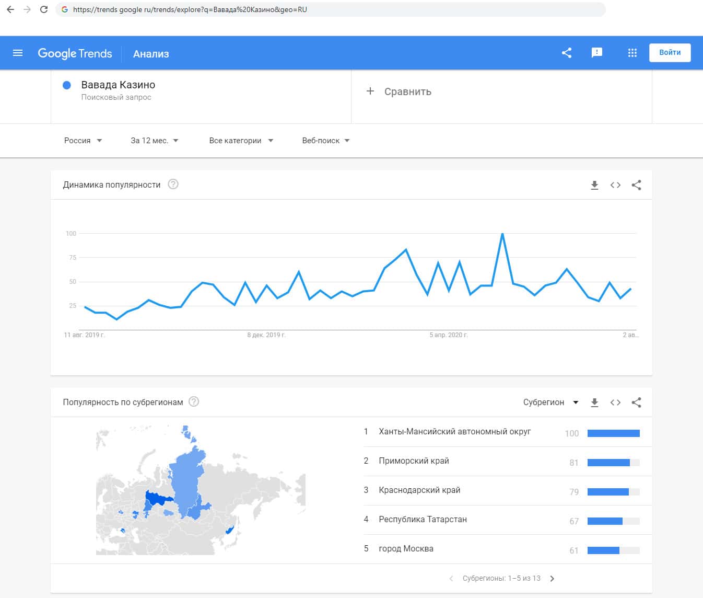Expand the Россия region dropdown
Viewport: 703px width, 598px height.
(83, 141)
